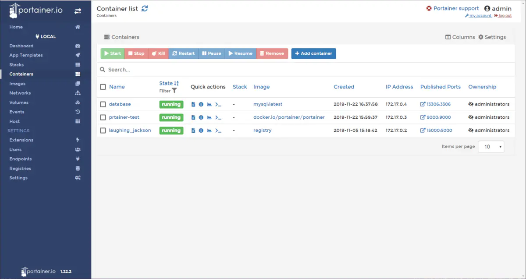Open the mysql:latest image link
The width and height of the screenshot is (526, 279).
click(268, 104)
